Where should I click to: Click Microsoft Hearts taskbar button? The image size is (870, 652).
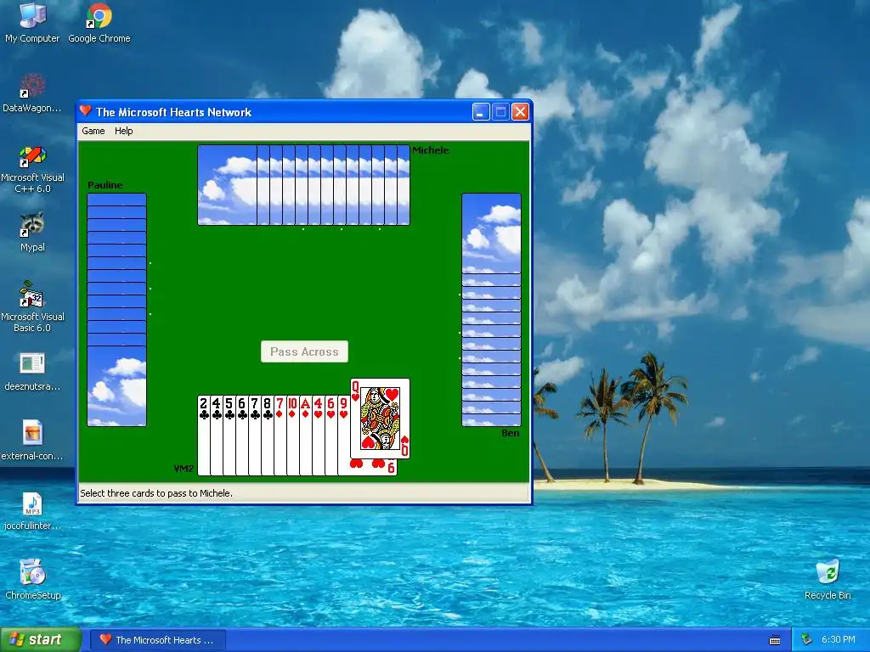(x=157, y=640)
